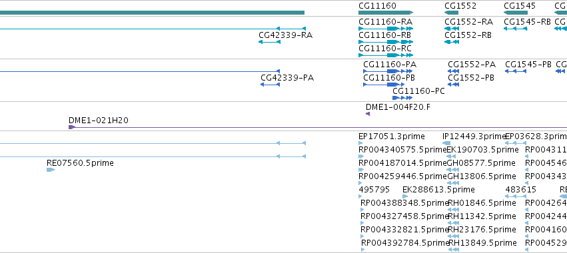The width and height of the screenshot is (567, 253).
Task: Click the CG42339-RA transcript label
Action: coord(285,35)
